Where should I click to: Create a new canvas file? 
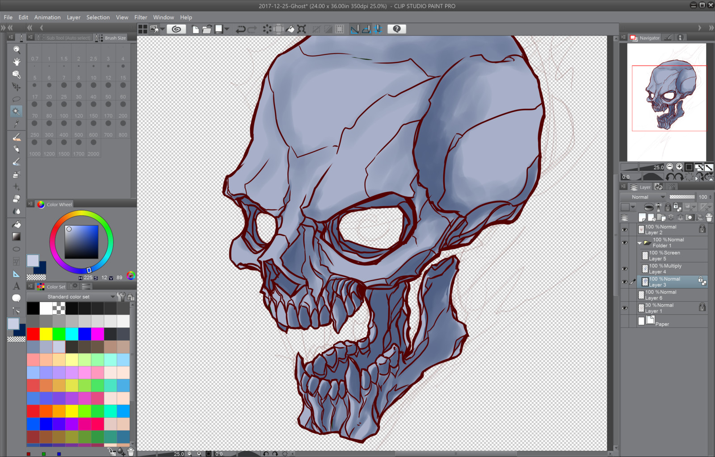point(196,29)
